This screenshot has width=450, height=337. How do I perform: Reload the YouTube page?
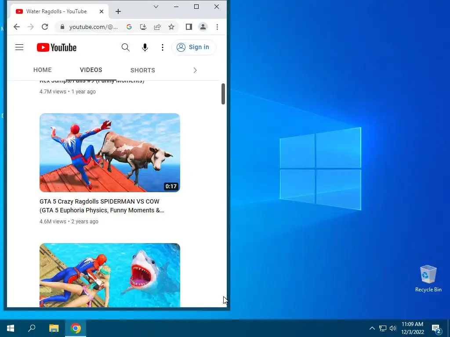(x=45, y=27)
